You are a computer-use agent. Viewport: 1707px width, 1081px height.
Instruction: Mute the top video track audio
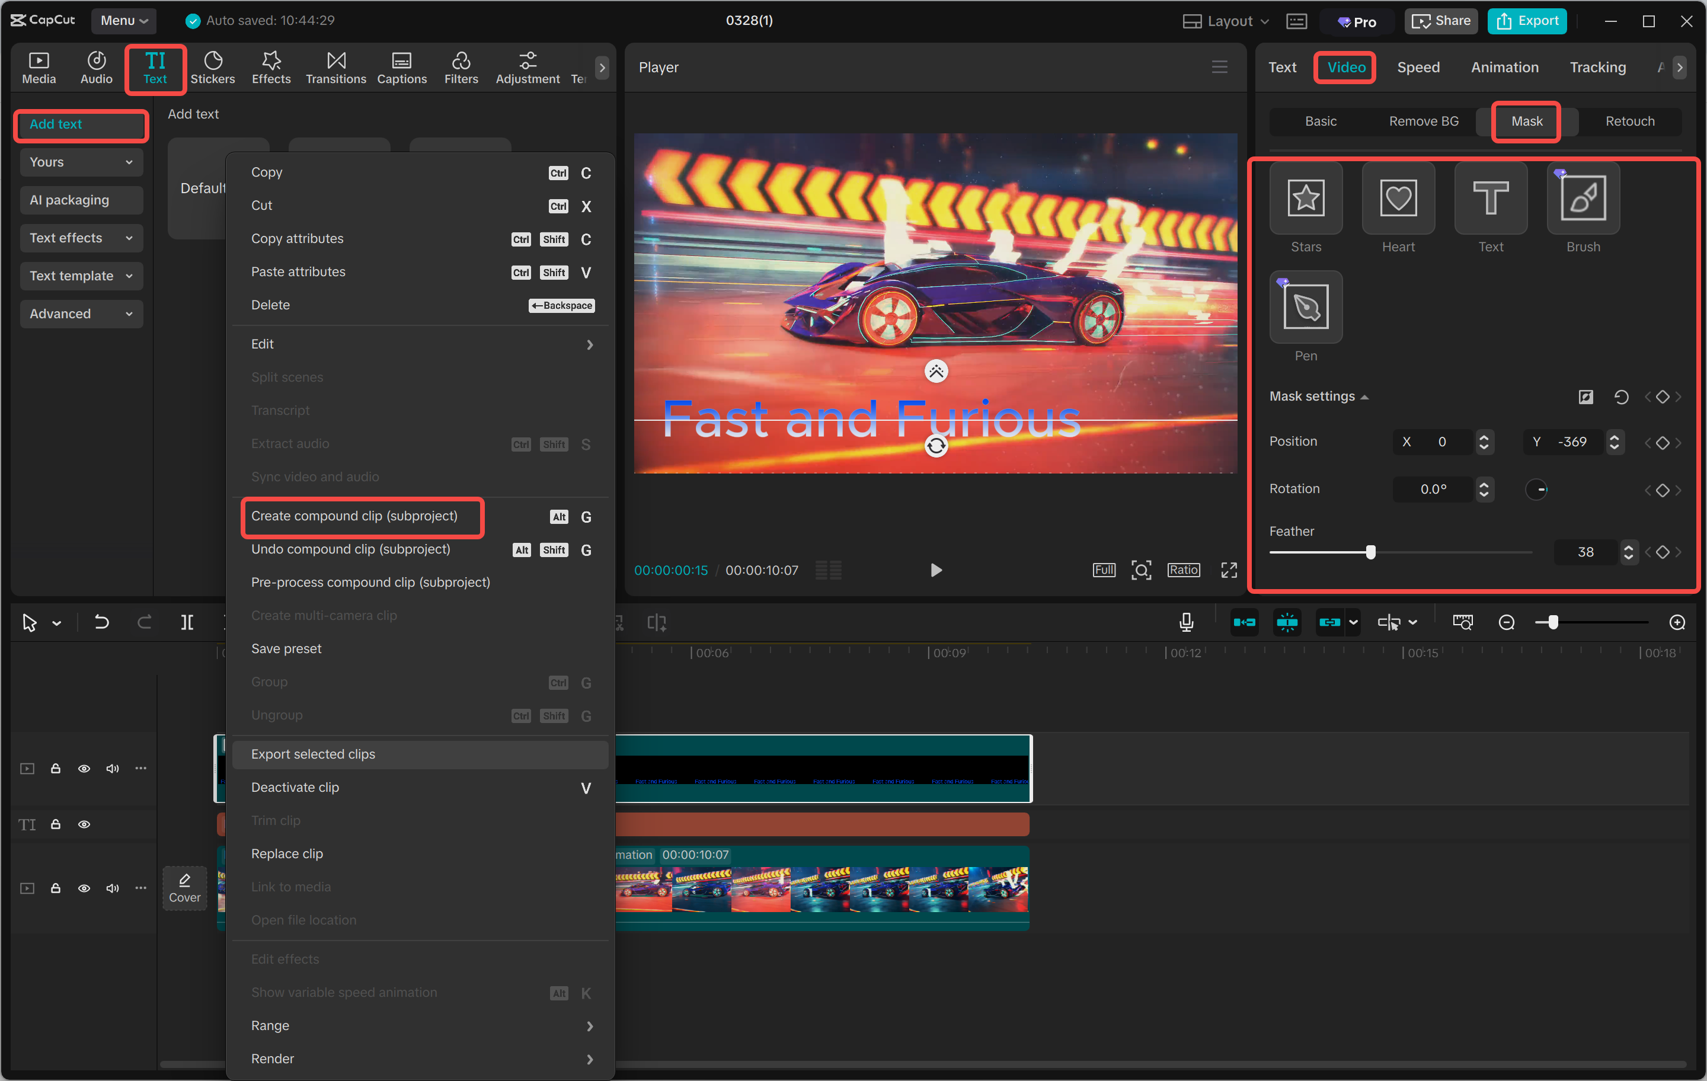pyautogui.click(x=112, y=767)
